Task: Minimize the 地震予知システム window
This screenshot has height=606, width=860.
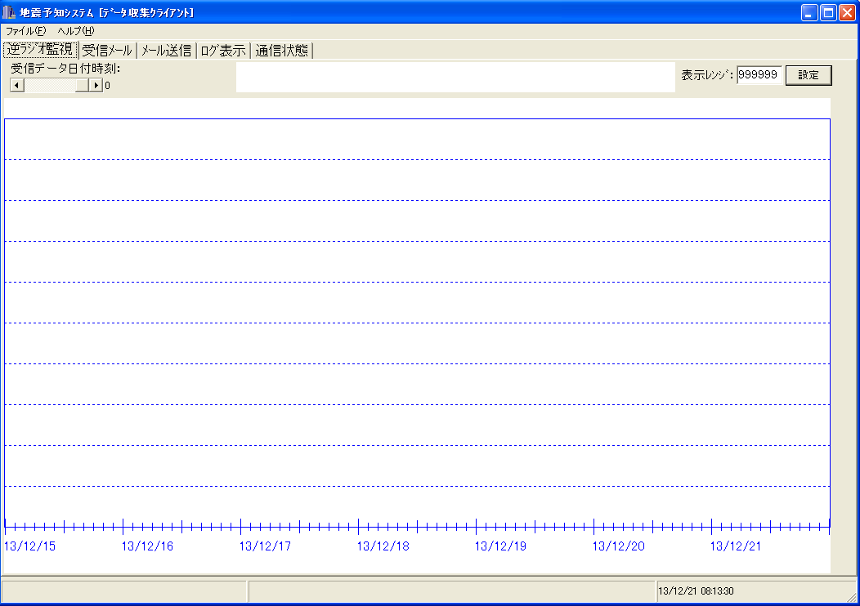Action: (x=809, y=12)
